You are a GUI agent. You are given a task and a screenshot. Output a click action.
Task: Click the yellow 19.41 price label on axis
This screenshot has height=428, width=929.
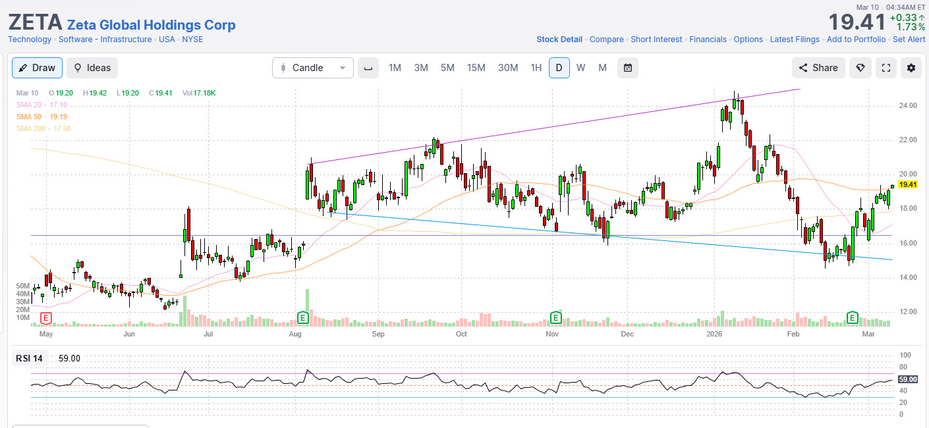coord(908,185)
